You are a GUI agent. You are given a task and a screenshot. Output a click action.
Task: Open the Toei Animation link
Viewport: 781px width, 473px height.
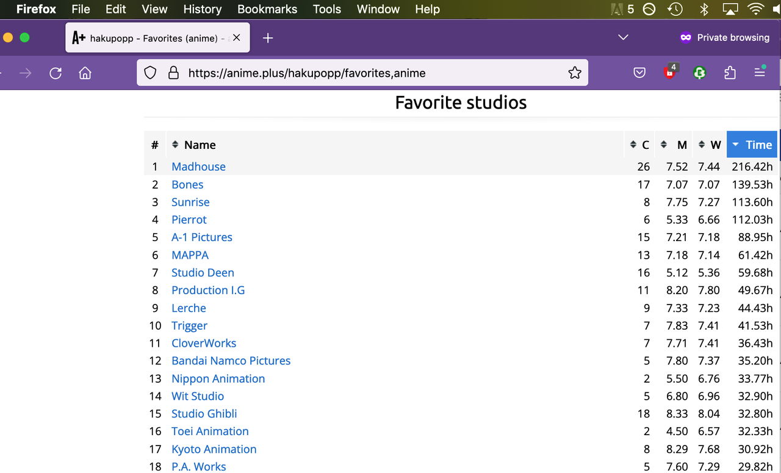[210, 431]
